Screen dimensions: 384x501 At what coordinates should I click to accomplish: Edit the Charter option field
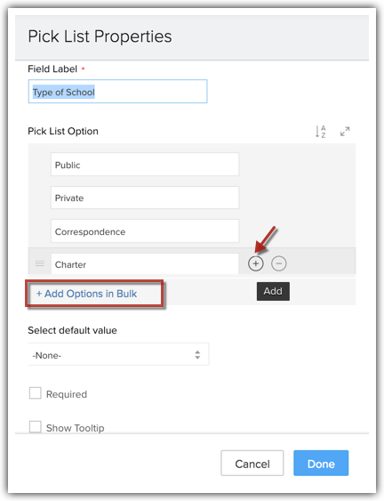[145, 264]
